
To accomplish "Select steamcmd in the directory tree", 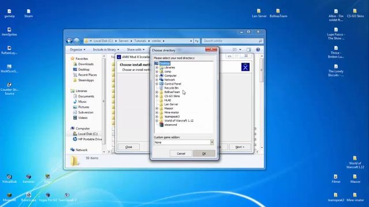I will 171,125.
